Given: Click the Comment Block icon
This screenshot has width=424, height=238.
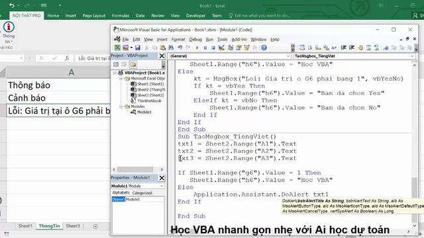Looking at the screenshot, I should coord(368,48).
